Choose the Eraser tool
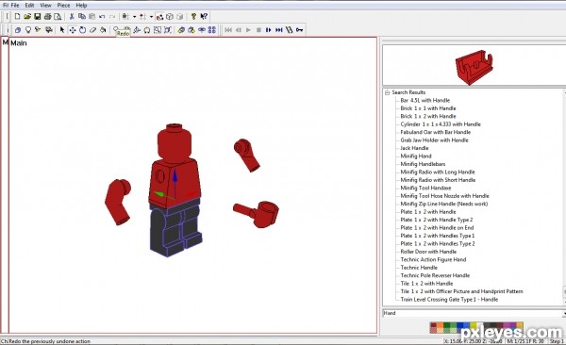566x345 pixels. pos(92,30)
